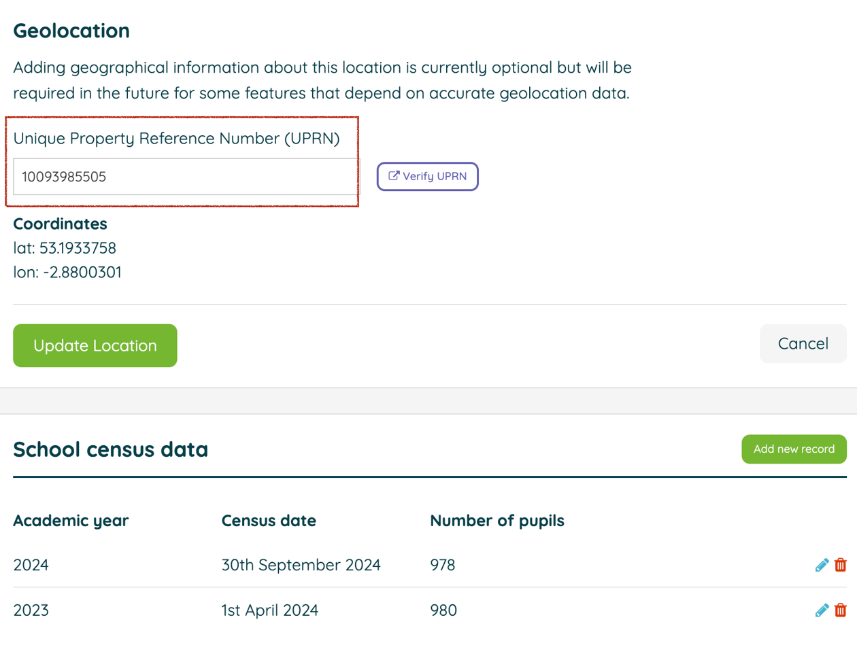Click the Verify UPRN button
The height and width of the screenshot is (658, 857).
[x=428, y=177]
